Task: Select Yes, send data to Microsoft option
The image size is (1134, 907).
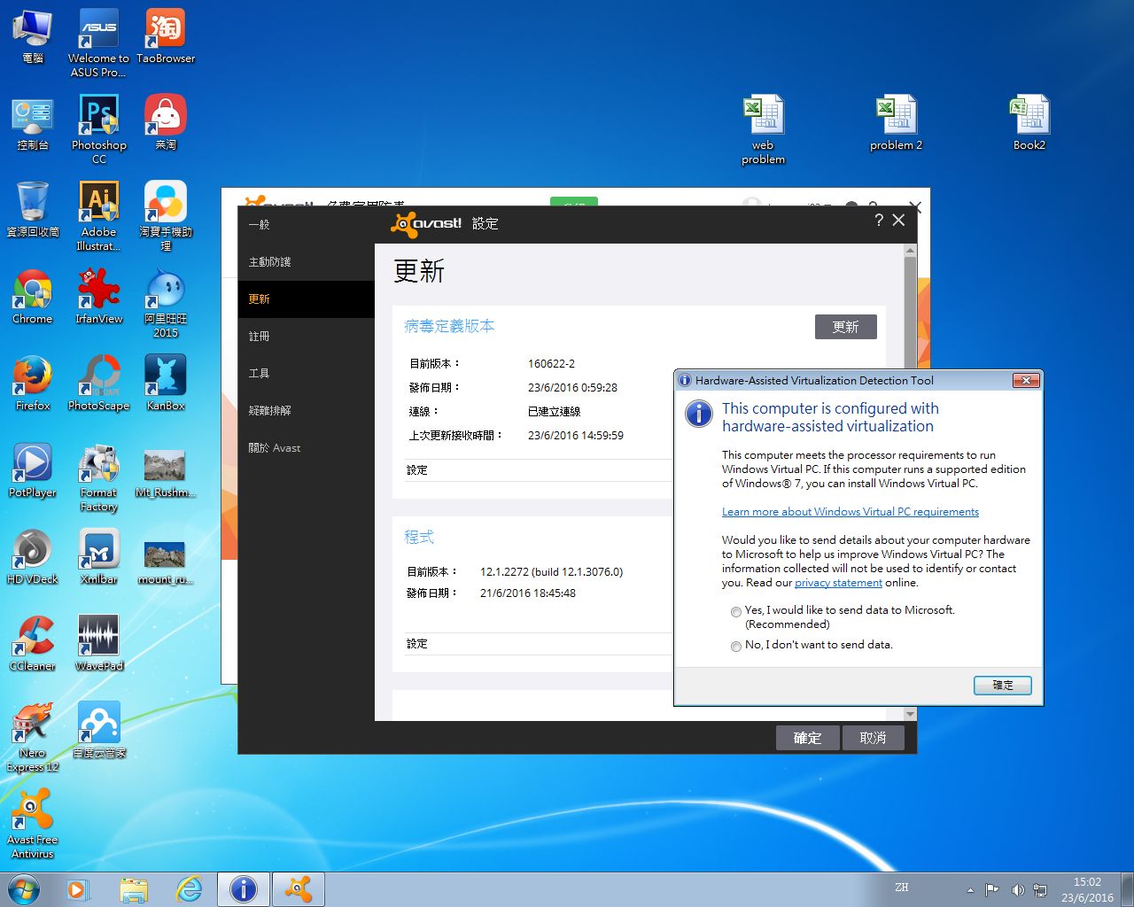Action: click(736, 611)
